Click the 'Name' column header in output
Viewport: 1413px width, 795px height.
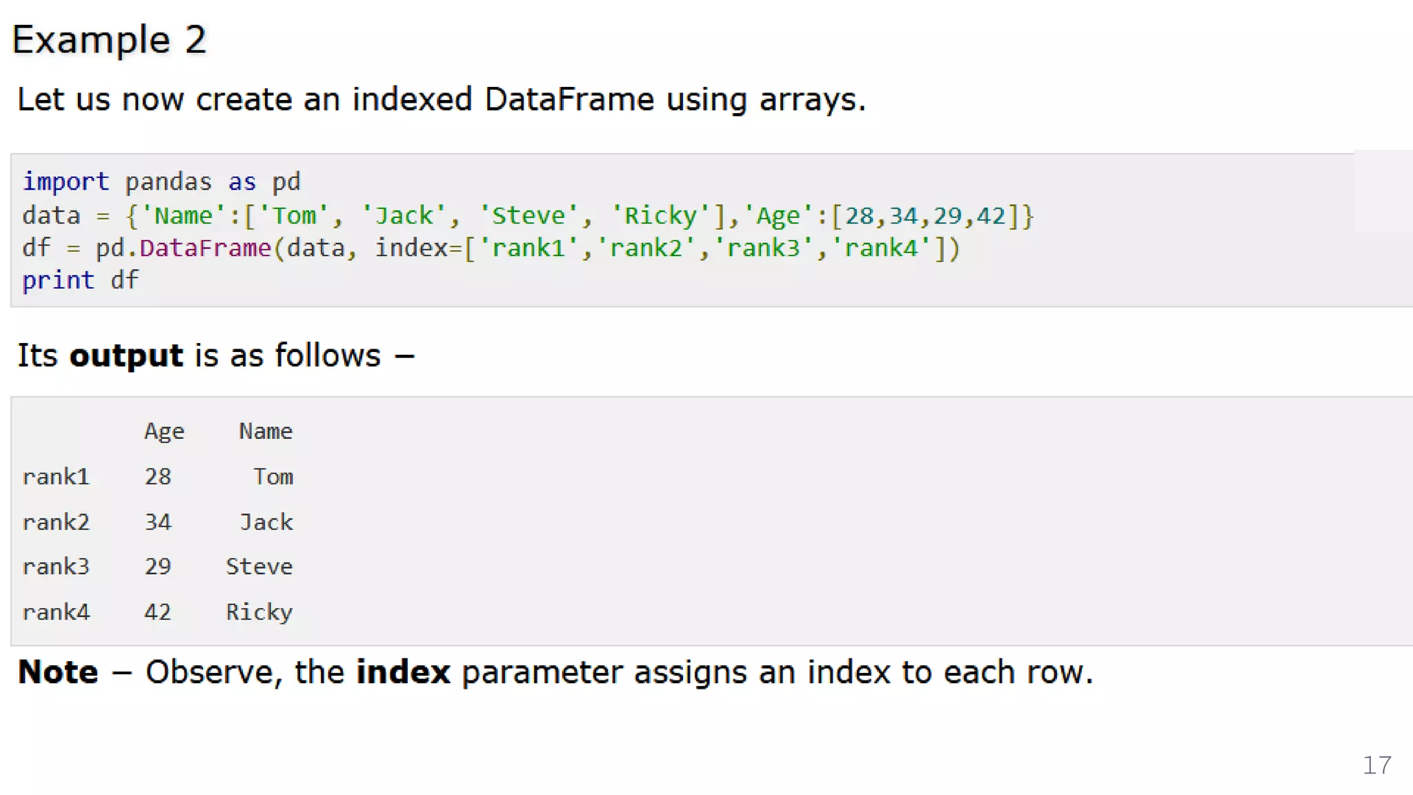pos(266,431)
